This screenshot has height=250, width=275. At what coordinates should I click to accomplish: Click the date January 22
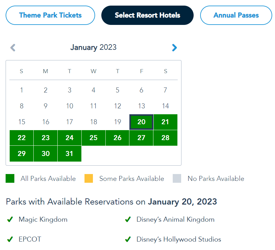(x=22, y=138)
